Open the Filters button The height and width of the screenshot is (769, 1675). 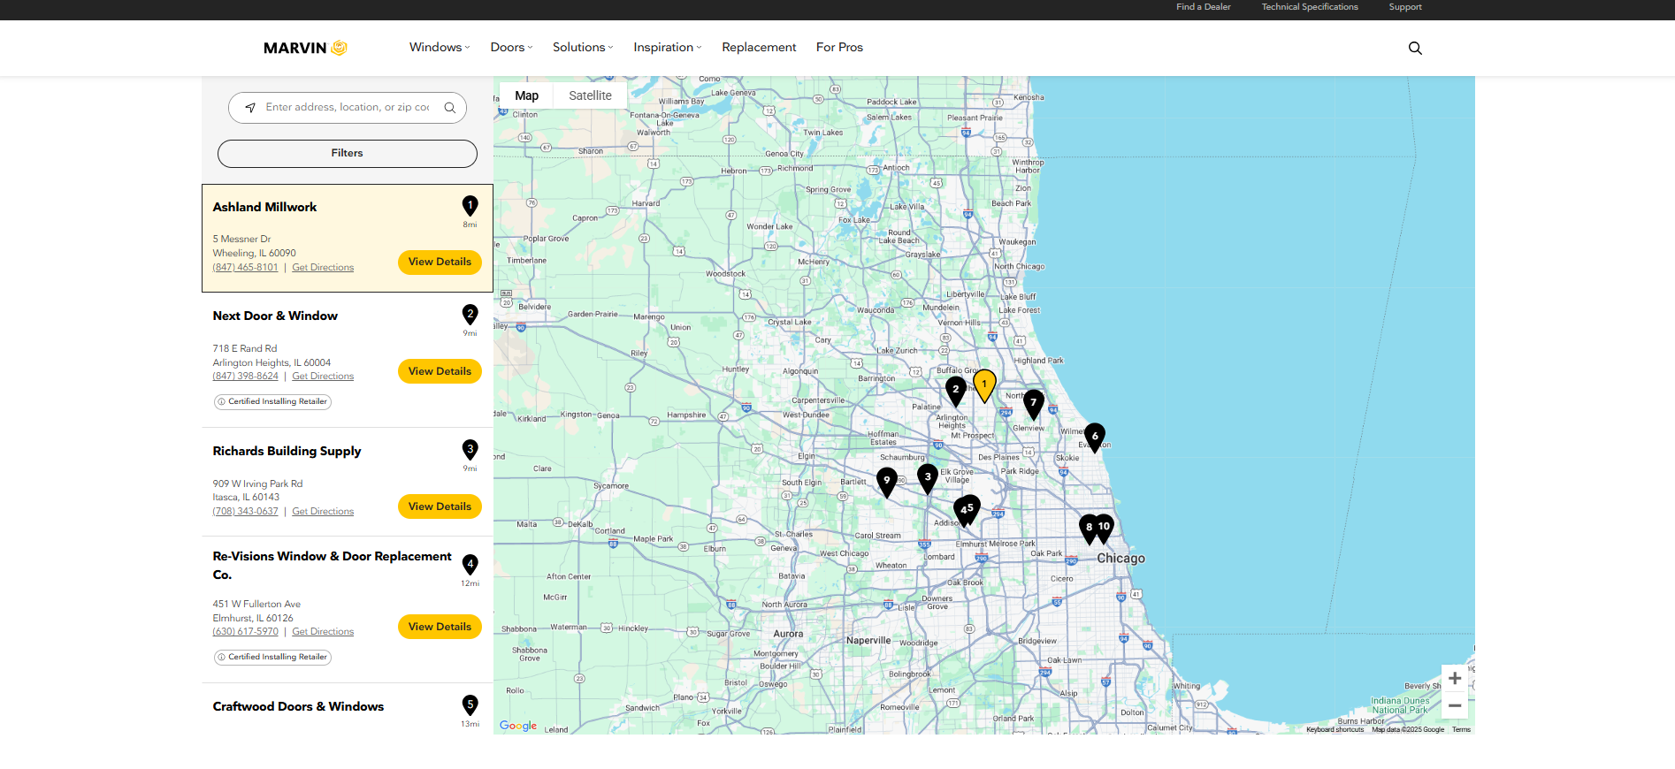pos(348,154)
